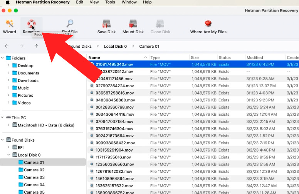Select file 048398458880.mov

193,100
